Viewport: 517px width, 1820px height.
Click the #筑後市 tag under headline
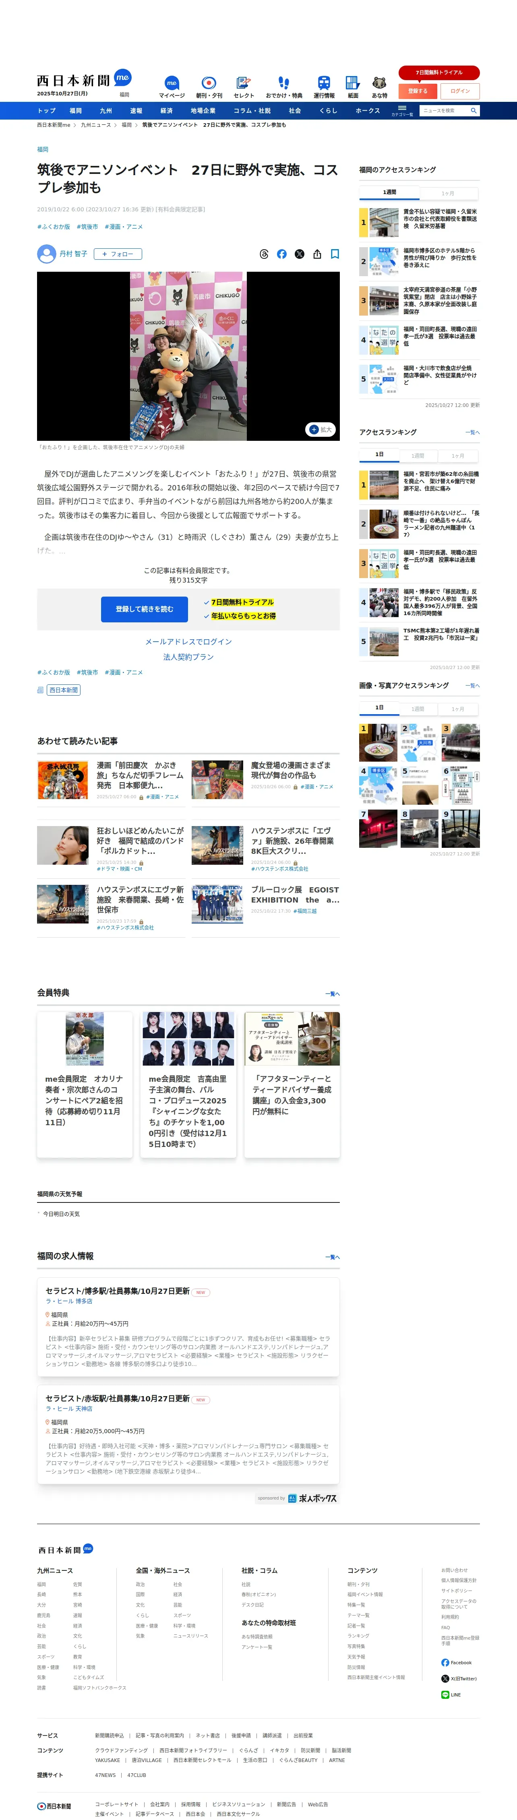click(88, 227)
